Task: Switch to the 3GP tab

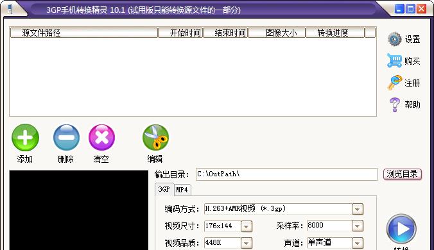Action: click(x=164, y=189)
